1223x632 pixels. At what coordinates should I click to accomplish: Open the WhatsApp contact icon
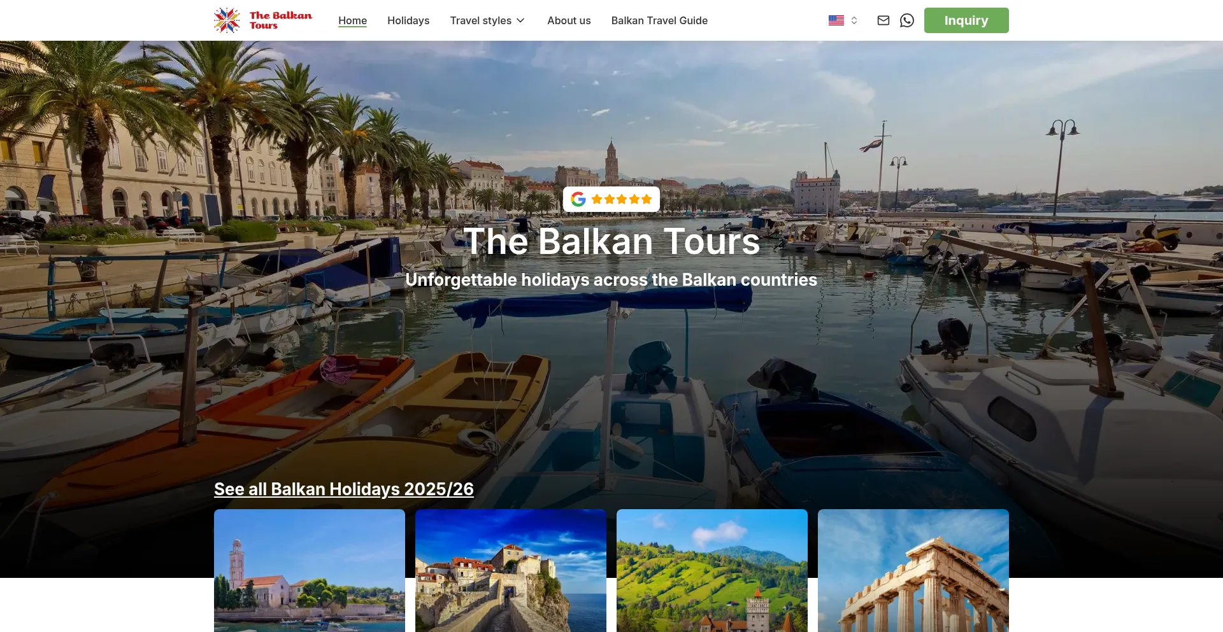point(907,20)
